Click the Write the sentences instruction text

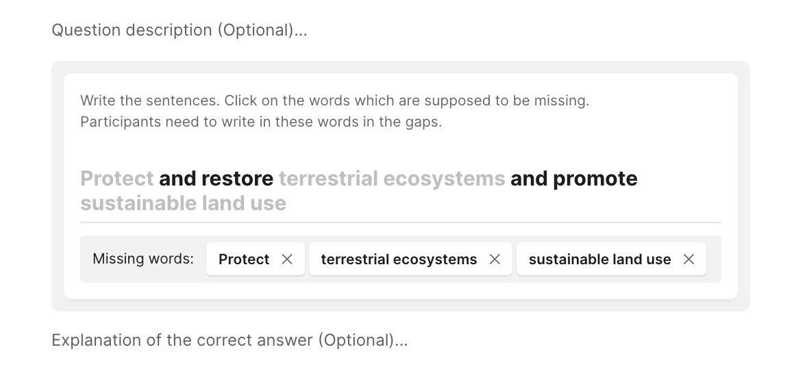pos(334,101)
